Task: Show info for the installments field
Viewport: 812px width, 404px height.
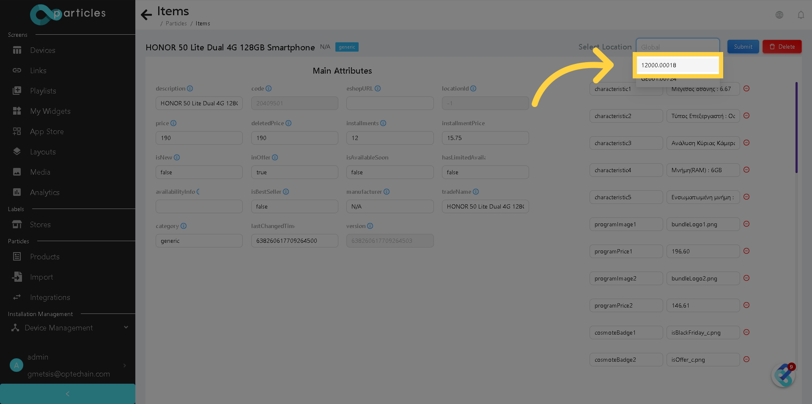Action: [383, 123]
